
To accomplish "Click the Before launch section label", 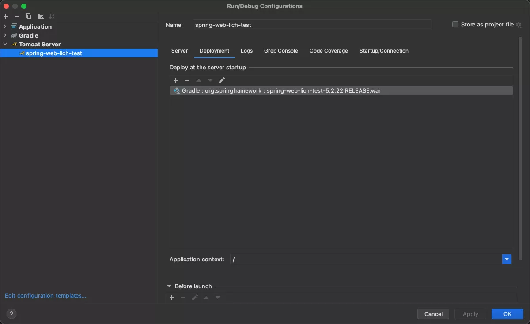I will (x=193, y=286).
